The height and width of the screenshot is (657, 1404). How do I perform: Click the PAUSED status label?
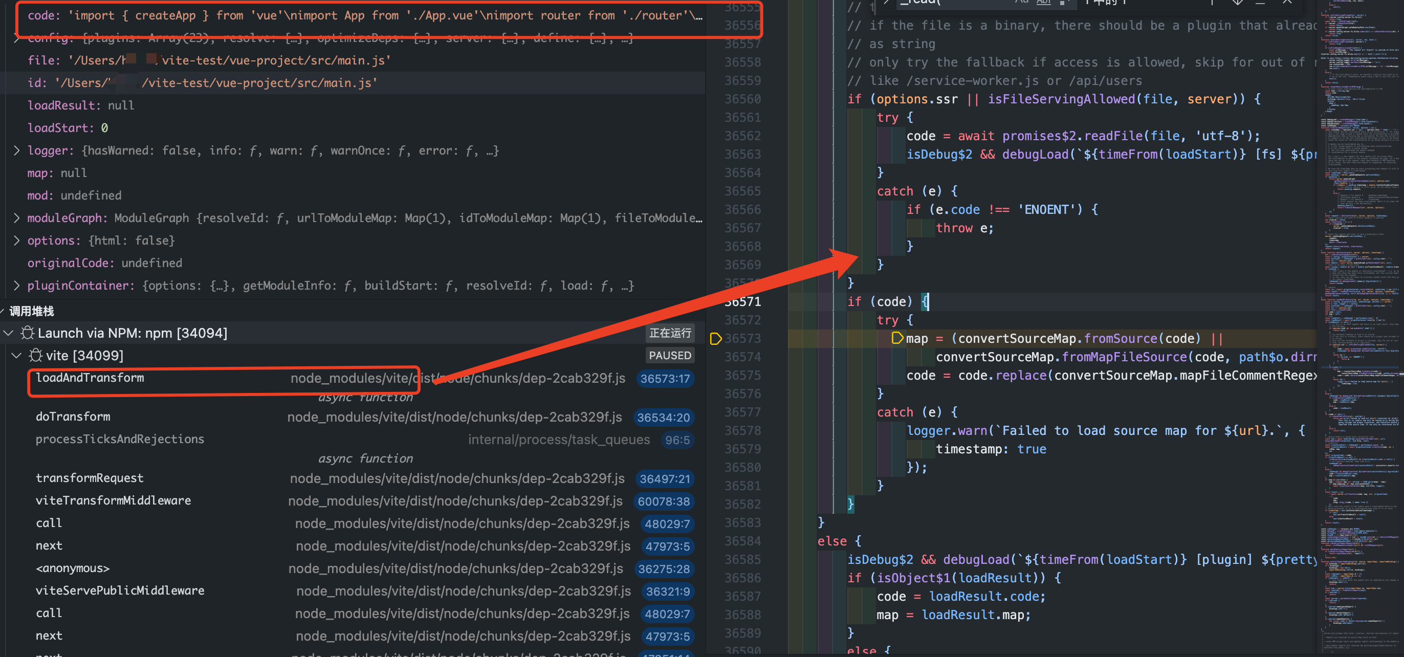pos(670,356)
